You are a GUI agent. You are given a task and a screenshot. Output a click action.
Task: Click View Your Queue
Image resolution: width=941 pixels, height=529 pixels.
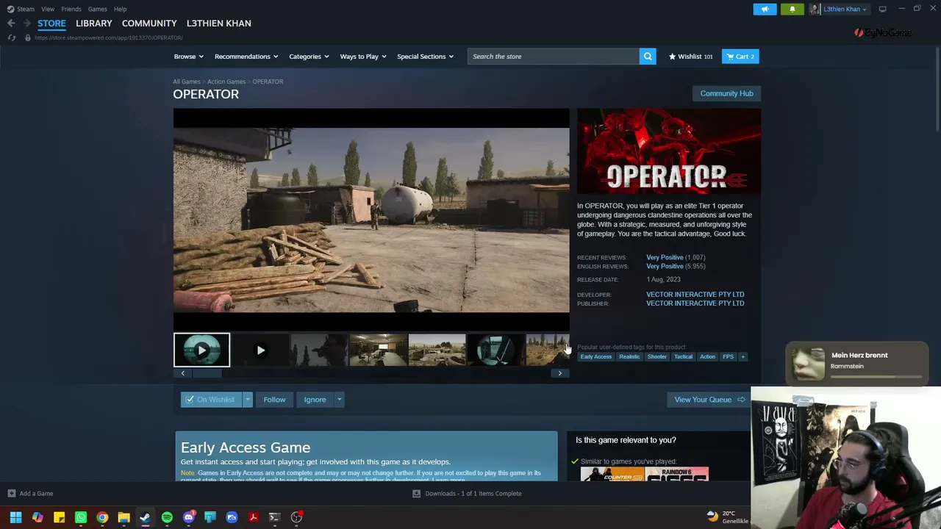pos(709,400)
